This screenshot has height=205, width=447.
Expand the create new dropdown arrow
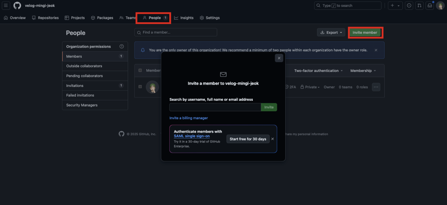(398, 6)
